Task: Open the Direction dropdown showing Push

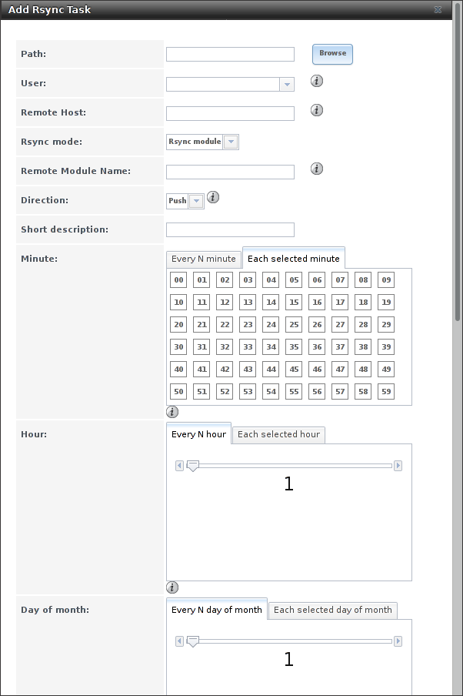Action: point(196,201)
